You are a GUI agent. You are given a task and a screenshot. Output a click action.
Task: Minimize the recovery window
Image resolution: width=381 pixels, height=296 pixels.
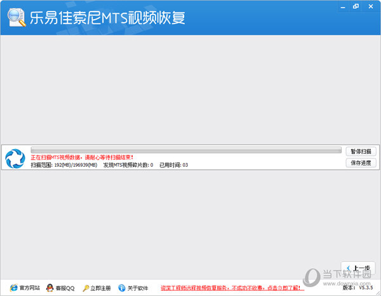click(x=343, y=7)
